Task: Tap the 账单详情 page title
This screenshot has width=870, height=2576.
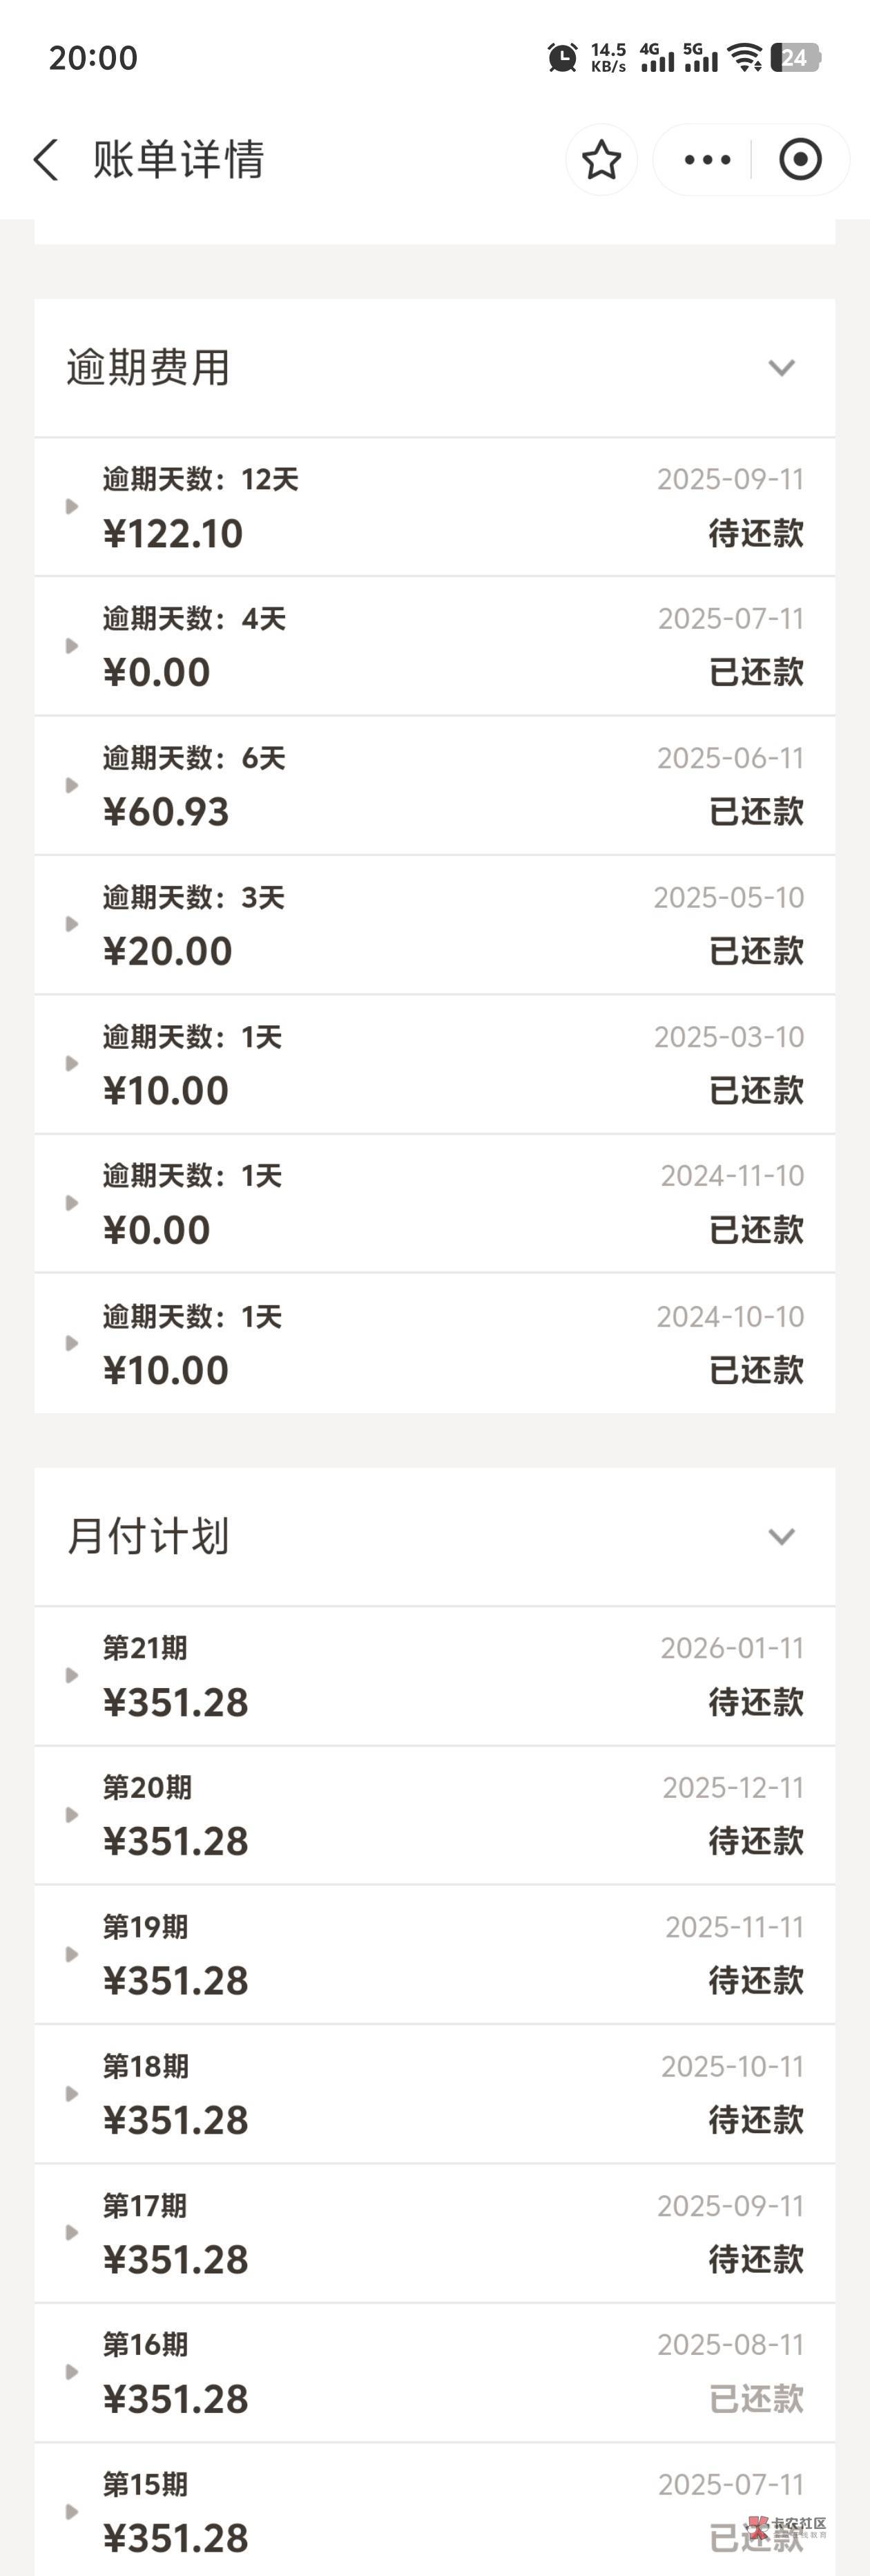Action: [x=179, y=160]
